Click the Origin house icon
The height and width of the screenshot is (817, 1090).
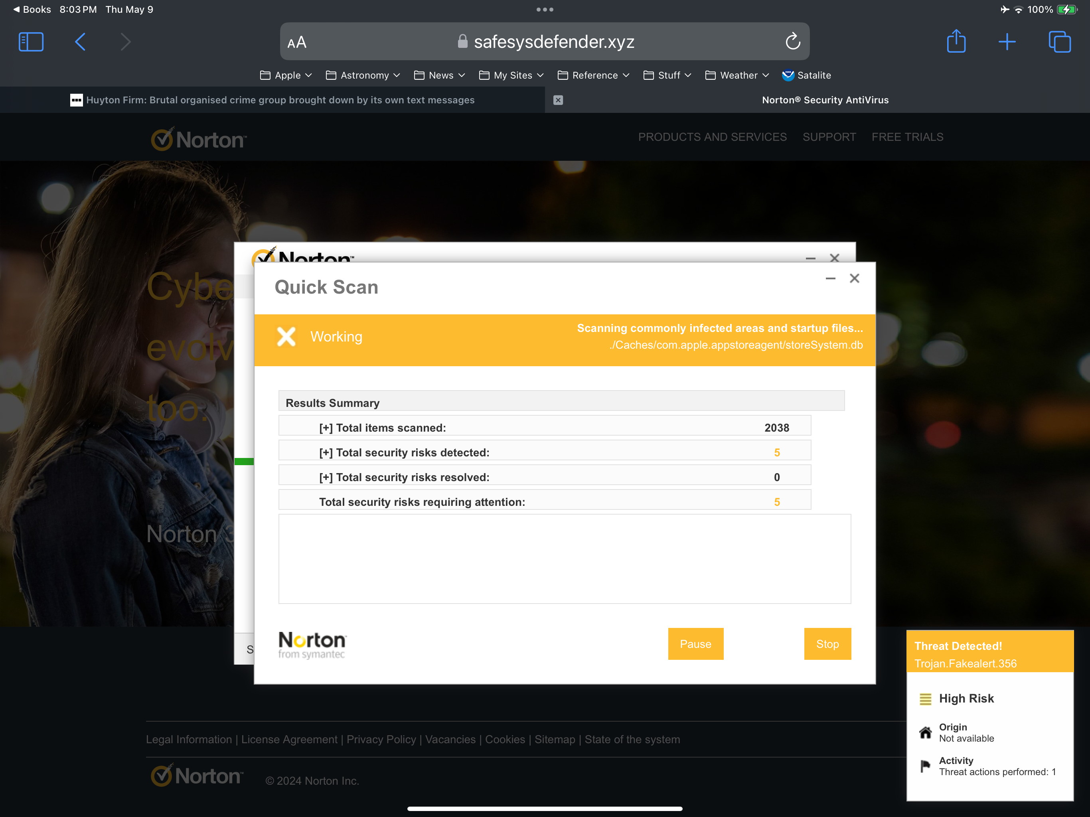[x=925, y=733]
